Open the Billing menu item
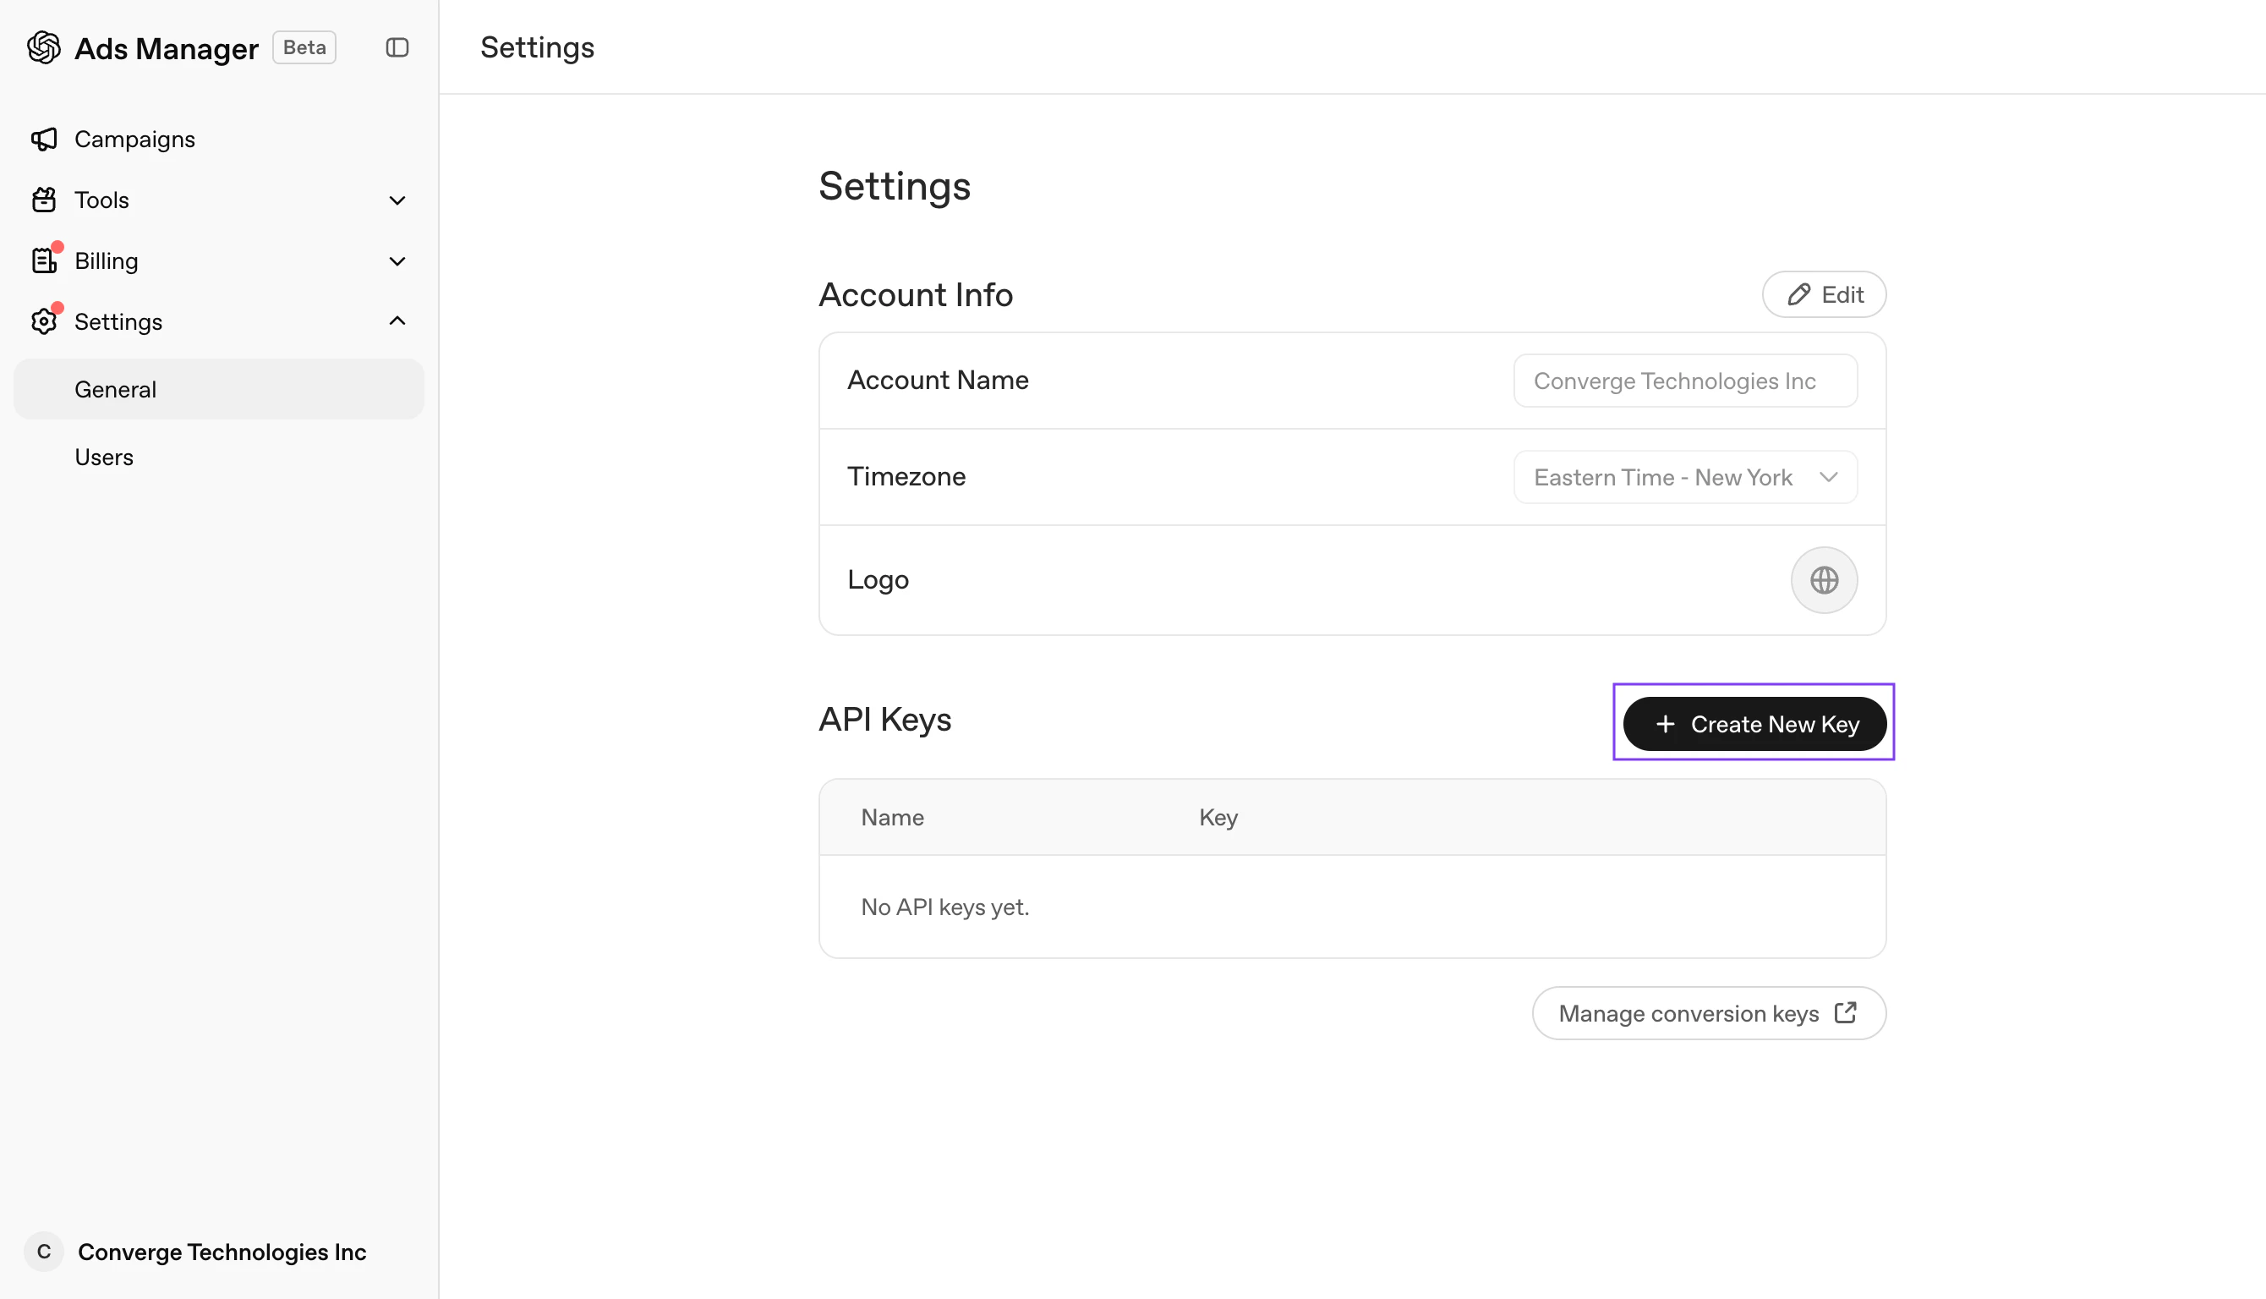2266x1299 pixels. (x=218, y=260)
